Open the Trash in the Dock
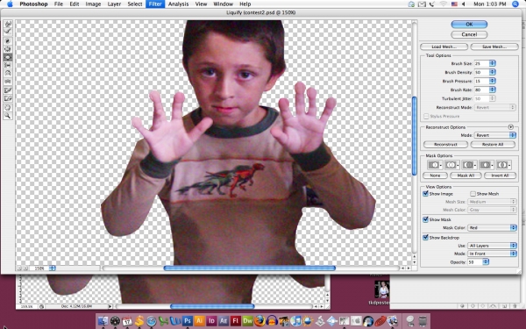Viewport: 526px width, 329px height. click(423, 321)
